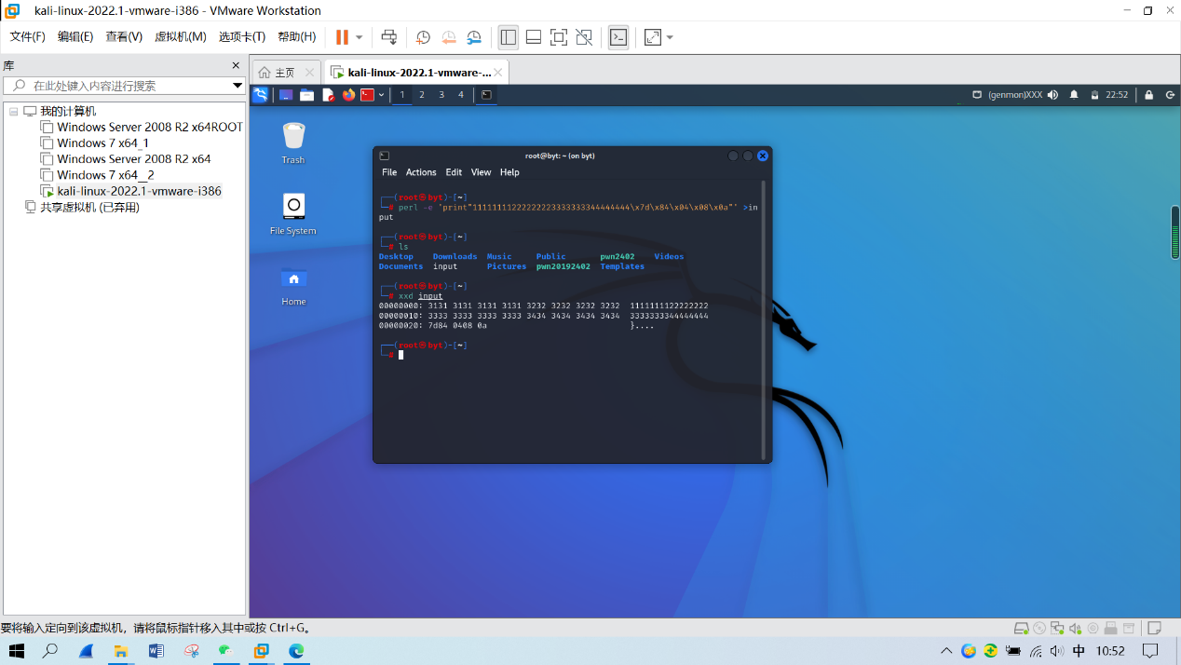This screenshot has width=1181, height=665.
Task: Click the Kali panel volume speaker icon
Action: click(x=1052, y=94)
